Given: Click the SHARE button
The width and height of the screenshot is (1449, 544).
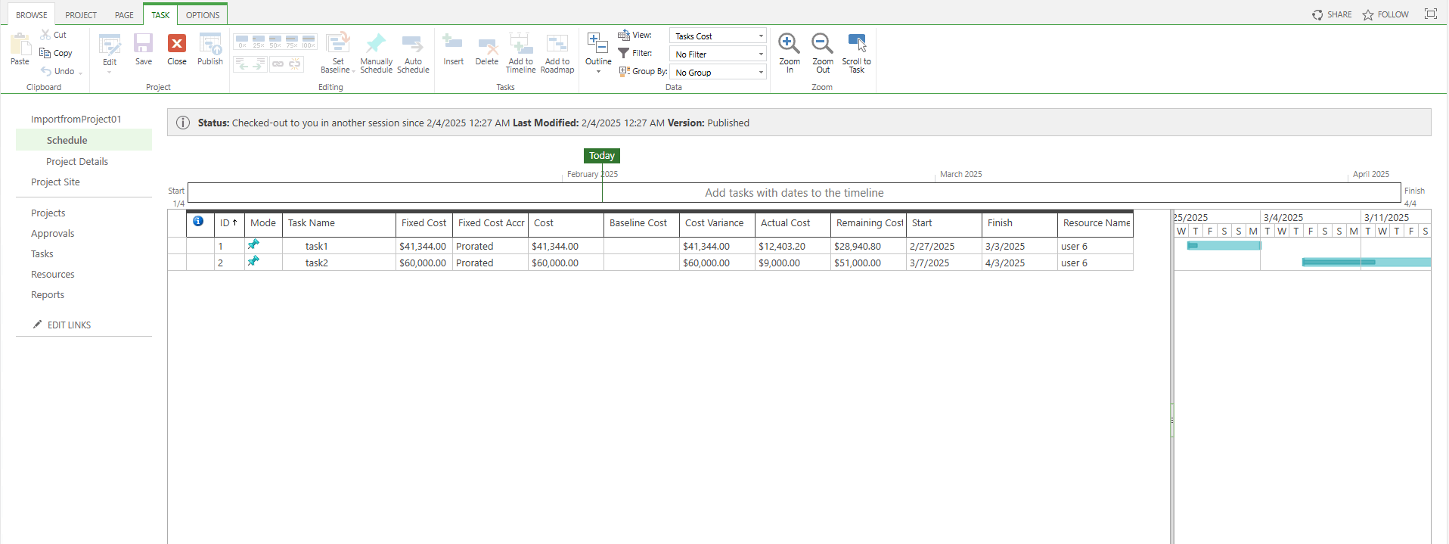Looking at the screenshot, I should coord(1332,14).
